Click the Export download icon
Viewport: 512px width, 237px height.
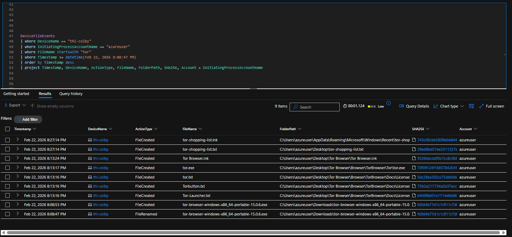(6, 105)
